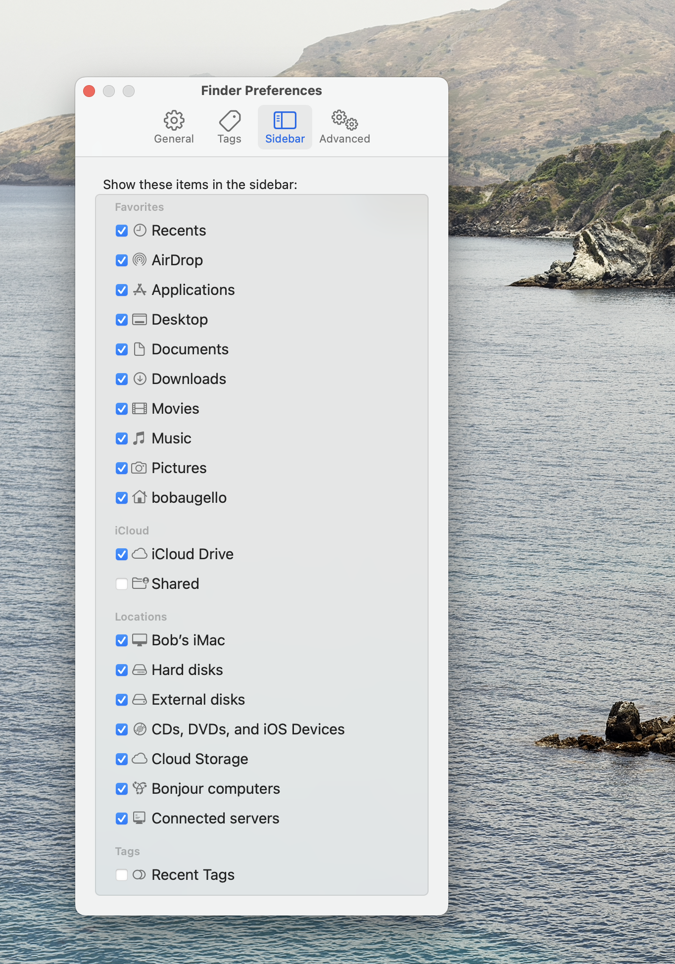This screenshot has height=964, width=675.
Task: Click the Recents clock icon
Action: 140,230
